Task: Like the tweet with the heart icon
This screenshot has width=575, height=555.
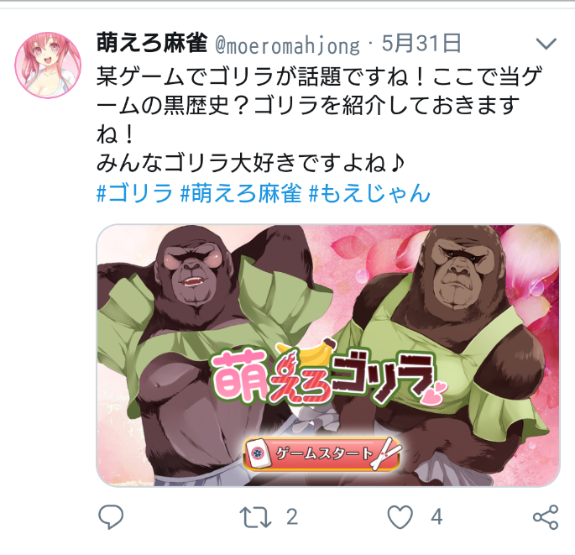Action: tap(400, 517)
